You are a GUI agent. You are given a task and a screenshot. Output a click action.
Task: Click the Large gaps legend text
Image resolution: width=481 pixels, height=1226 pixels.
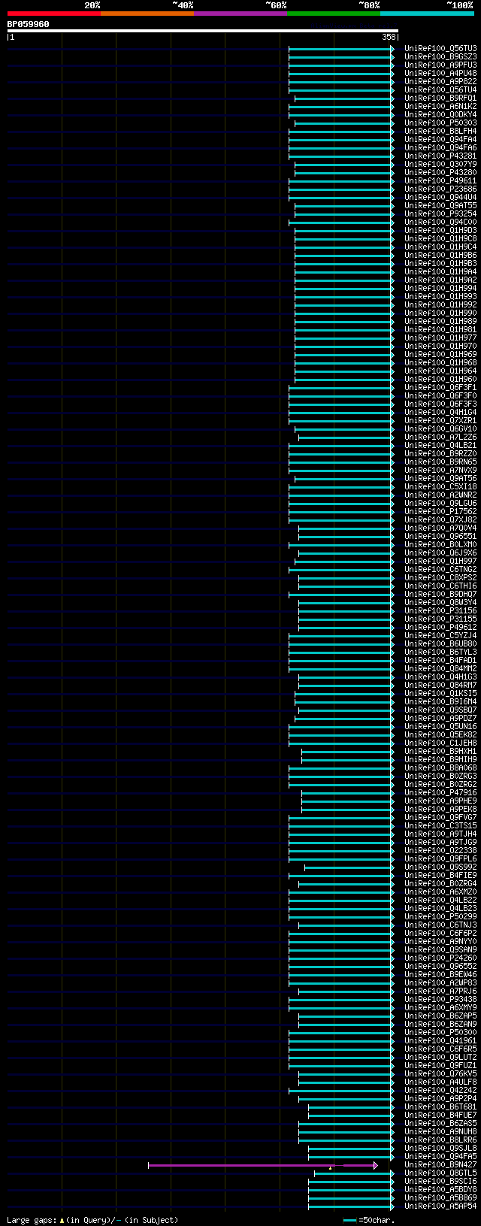click(92, 1220)
